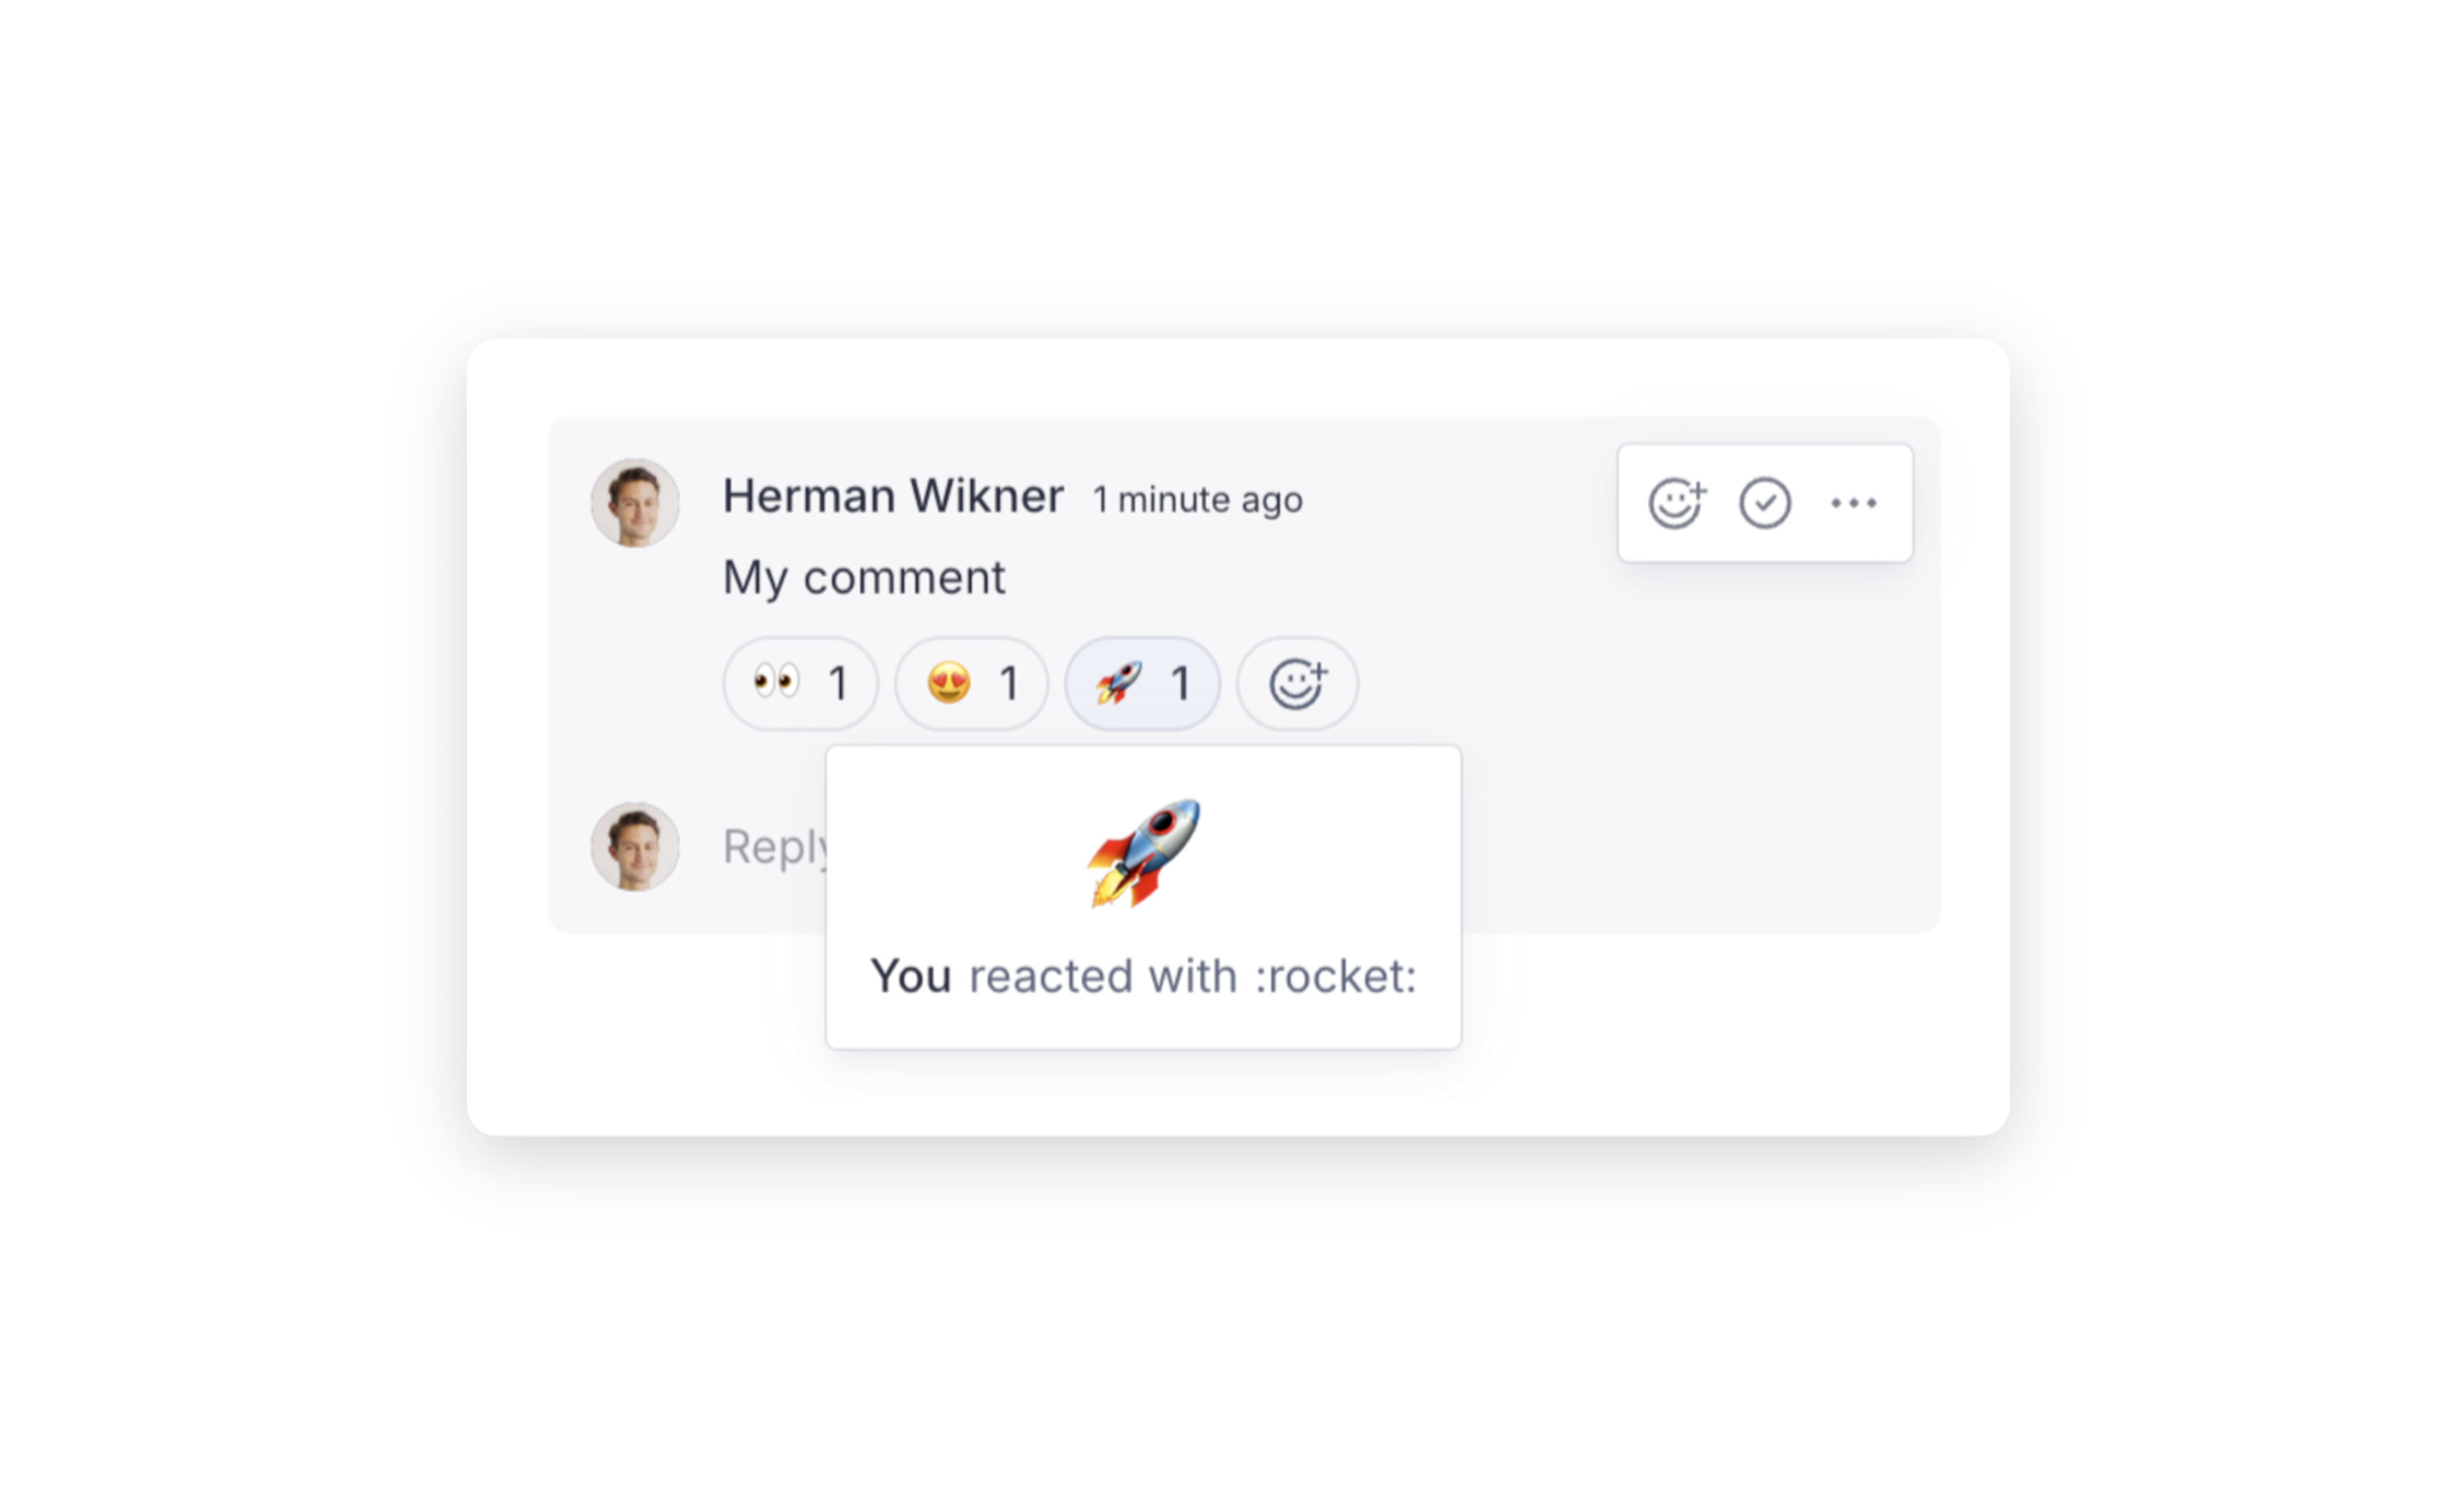Open the more options ellipsis menu
The image size is (2464, 1503).
tap(1853, 503)
